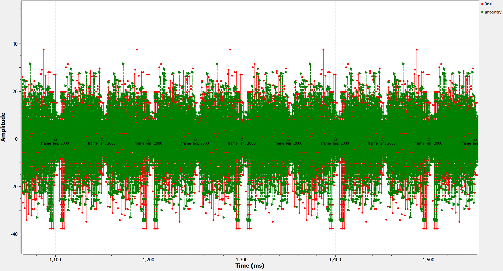The height and width of the screenshot is (271, 503).
Task: Click the 1,500 tick label on time axis
Action: [428, 260]
